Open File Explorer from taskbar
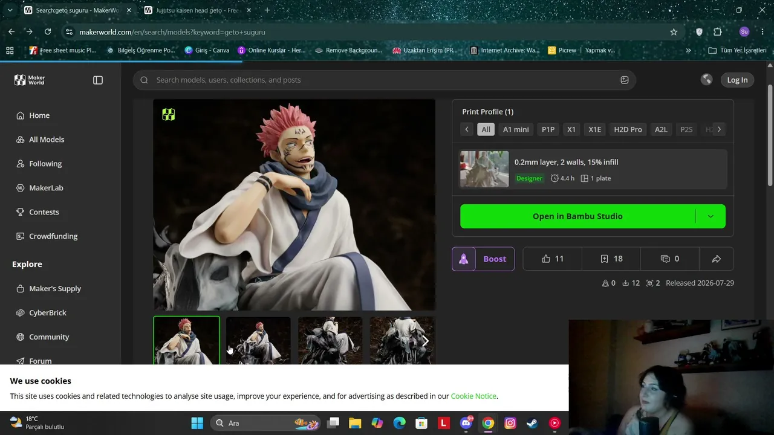Screen dimensions: 774x435 click(x=355, y=423)
